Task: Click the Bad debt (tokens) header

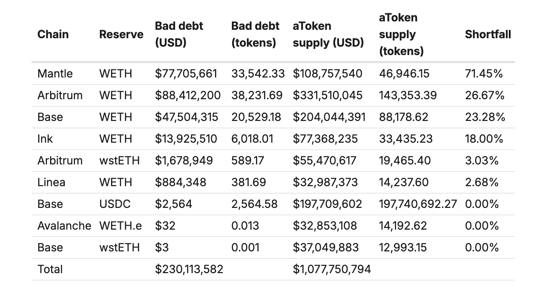Action: [x=255, y=34]
